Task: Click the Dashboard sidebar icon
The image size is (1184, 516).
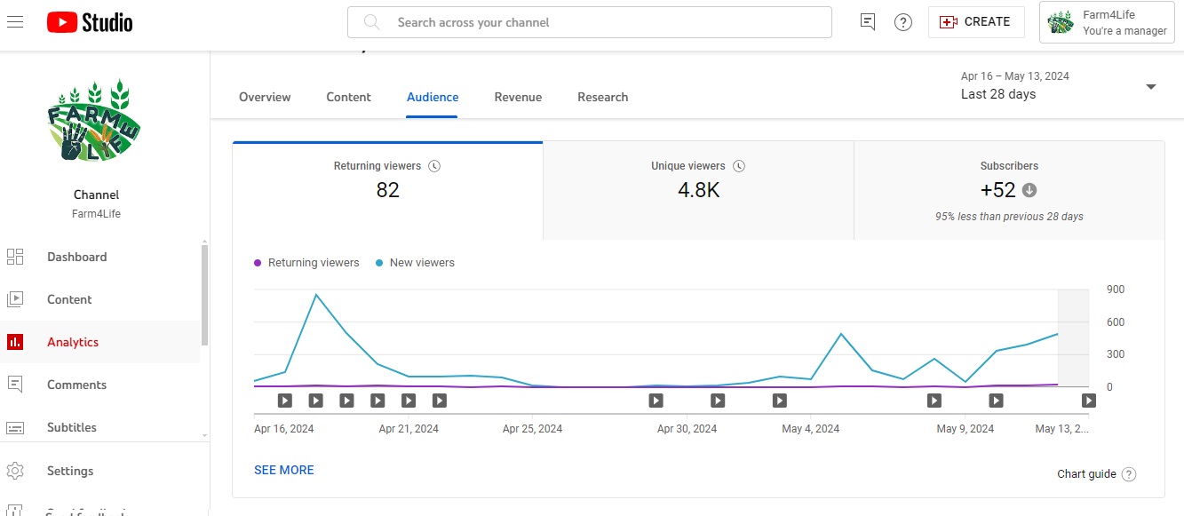Action: pos(15,257)
